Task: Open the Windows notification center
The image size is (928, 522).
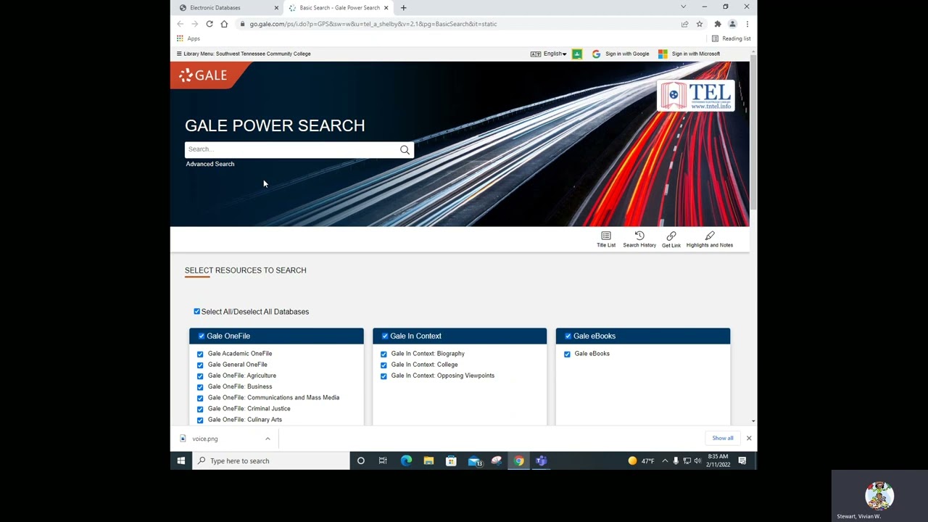Action: tap(742, 460)
